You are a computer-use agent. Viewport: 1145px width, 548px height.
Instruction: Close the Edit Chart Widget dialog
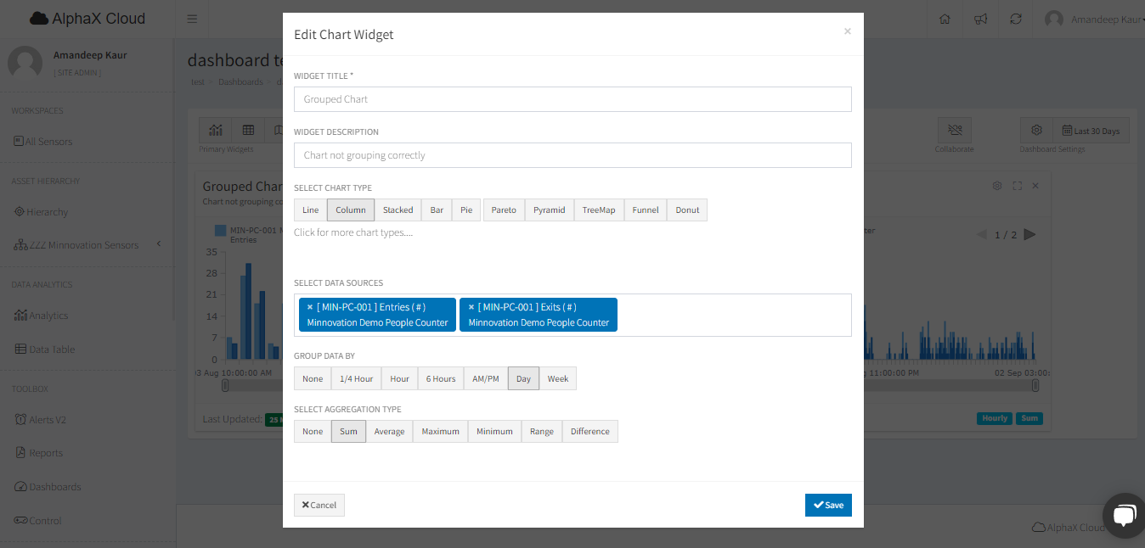point(847,31)
